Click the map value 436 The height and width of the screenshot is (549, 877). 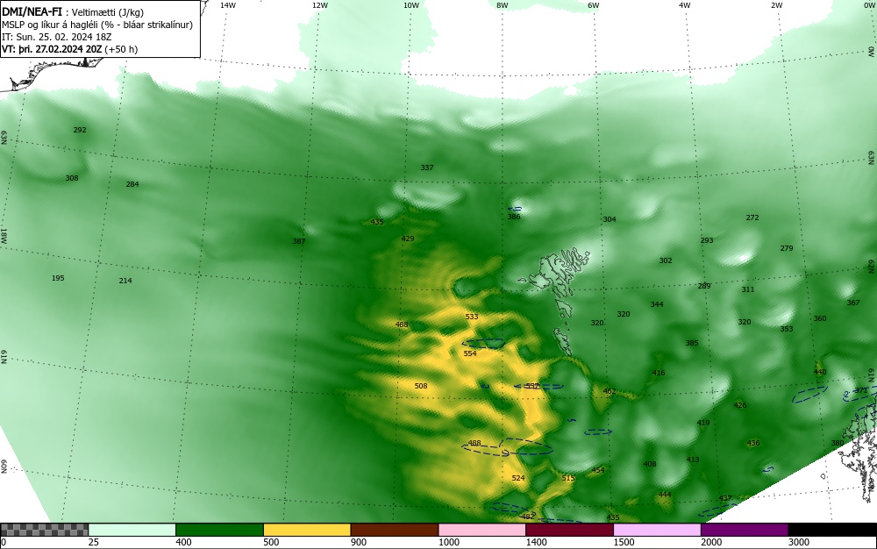tap(752, 443)
